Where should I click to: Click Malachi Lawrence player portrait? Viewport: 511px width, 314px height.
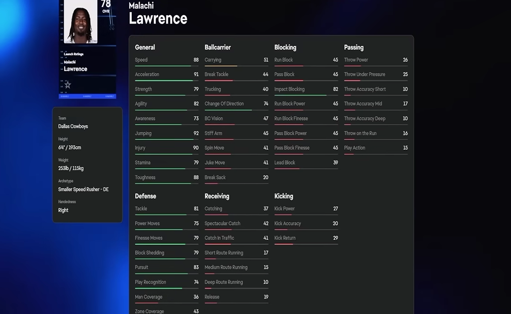(80, 21)
